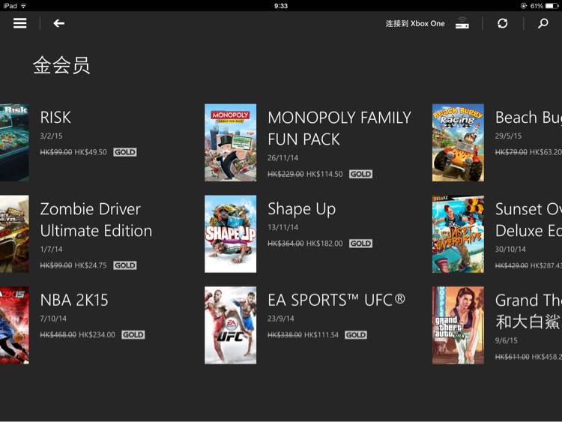Tap RISK release date 3/2/15

tap(51, 136)
